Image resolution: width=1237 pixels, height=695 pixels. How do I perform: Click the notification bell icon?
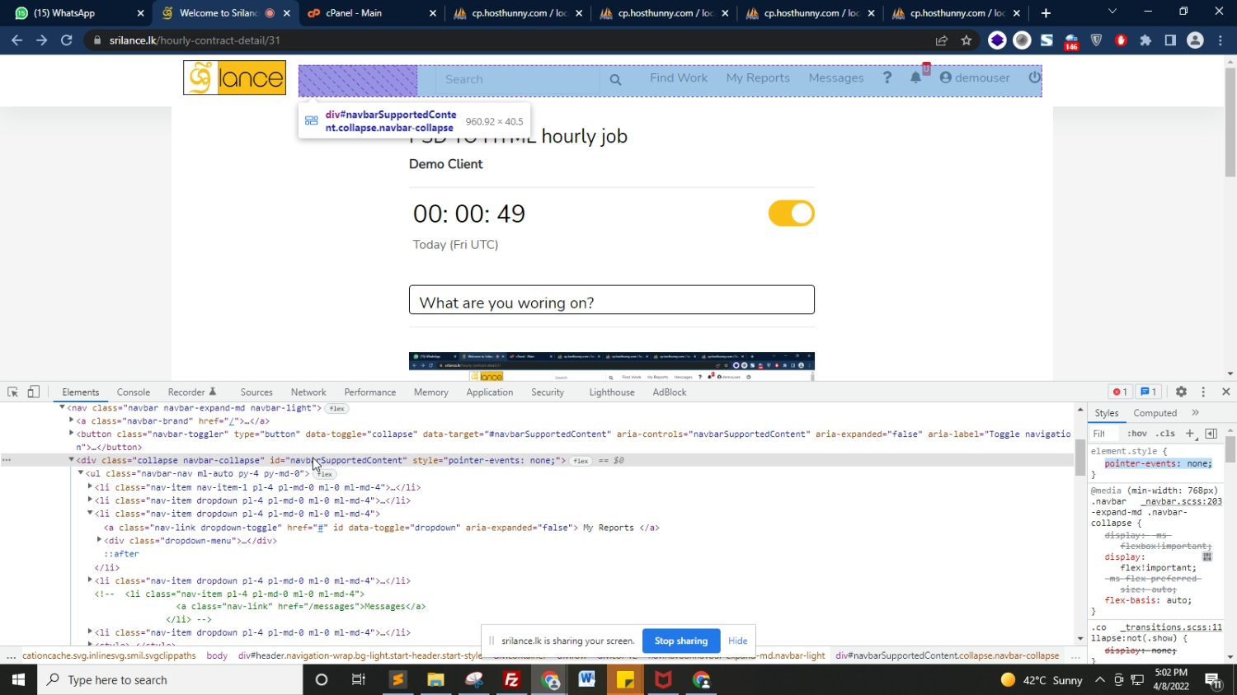tap(915, 77)
